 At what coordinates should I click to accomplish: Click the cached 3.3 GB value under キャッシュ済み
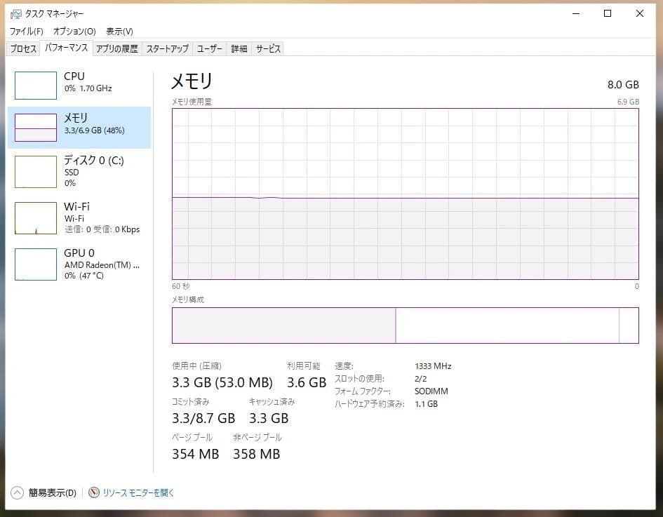tap(269, 419)
